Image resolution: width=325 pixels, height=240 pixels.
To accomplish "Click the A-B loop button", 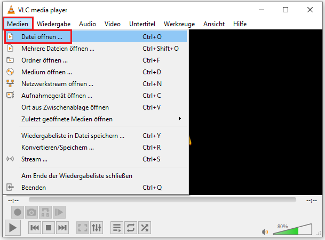I will click(x=45, y=212).
